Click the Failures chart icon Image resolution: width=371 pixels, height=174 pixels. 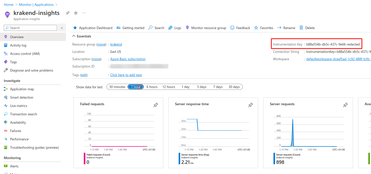pyautogui.click(x=6, y=131)
